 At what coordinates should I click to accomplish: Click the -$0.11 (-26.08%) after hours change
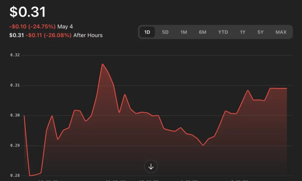pos(49,35)
